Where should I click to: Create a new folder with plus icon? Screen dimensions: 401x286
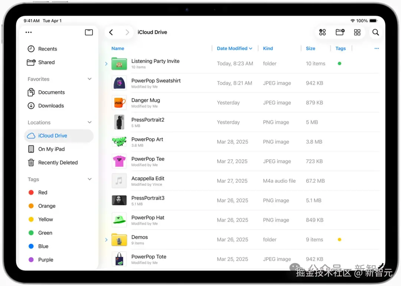point(340,32)
